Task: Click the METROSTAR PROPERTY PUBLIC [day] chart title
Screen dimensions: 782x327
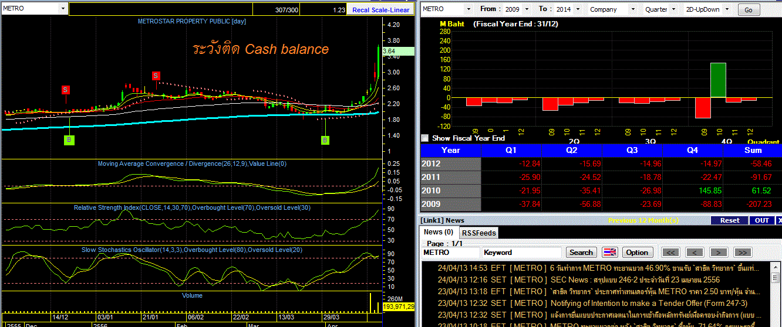Action: [191, 22]
